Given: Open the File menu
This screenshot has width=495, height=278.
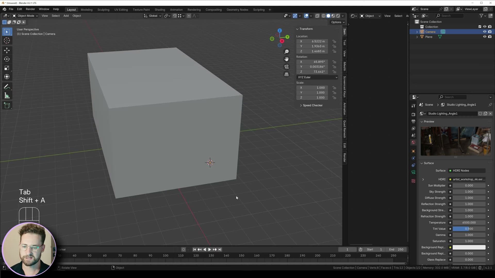Looking at the screenshot, I should [11, 9].
